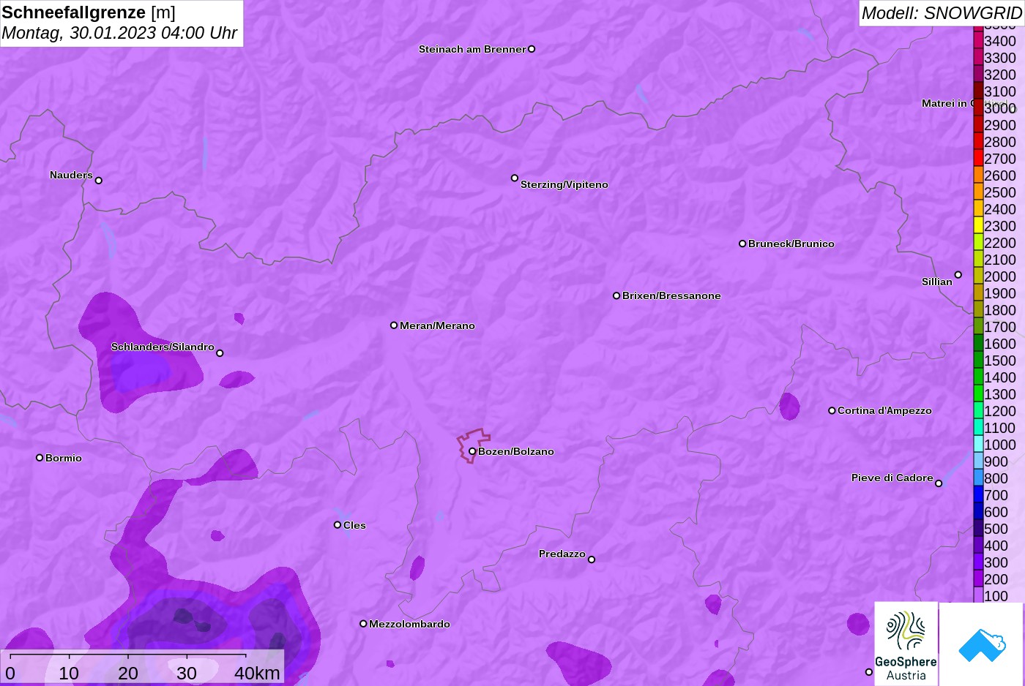Click the Sterzing/Vipiteno location marker
This screenshot has height=686, width=1025.
coord(515,178)
